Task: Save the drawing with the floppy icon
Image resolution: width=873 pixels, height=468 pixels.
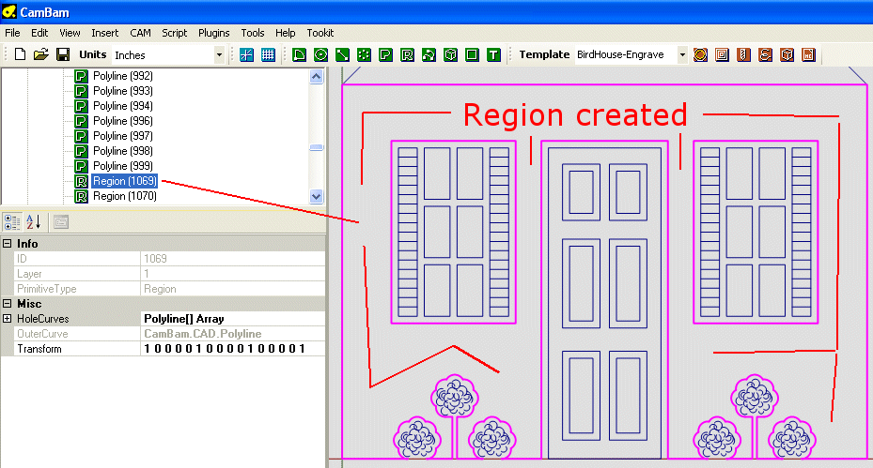Action: 63,54
